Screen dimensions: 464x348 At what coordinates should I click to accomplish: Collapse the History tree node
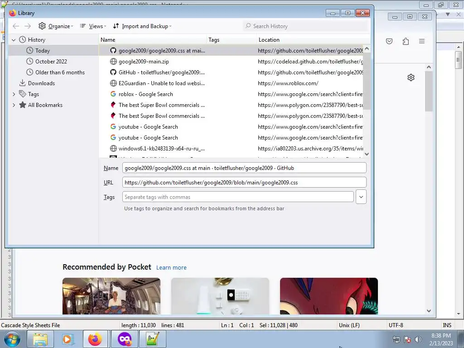pos(14,40)
